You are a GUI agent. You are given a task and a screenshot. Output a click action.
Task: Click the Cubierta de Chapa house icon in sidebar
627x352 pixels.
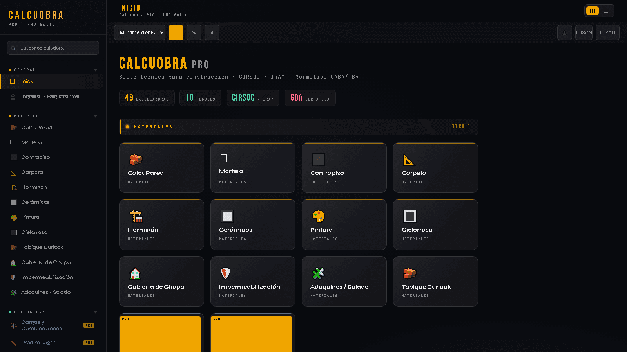pos(13,262)
